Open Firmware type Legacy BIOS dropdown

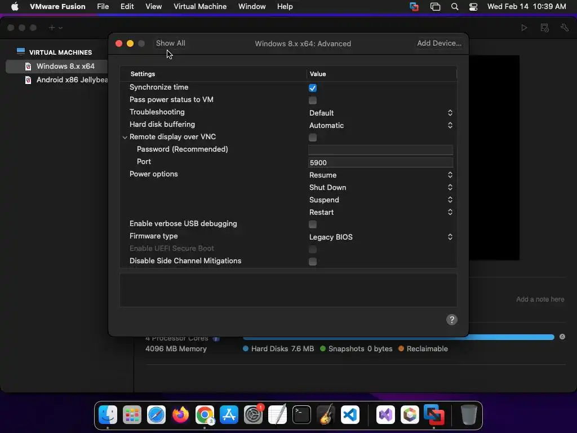pos(380,237)
